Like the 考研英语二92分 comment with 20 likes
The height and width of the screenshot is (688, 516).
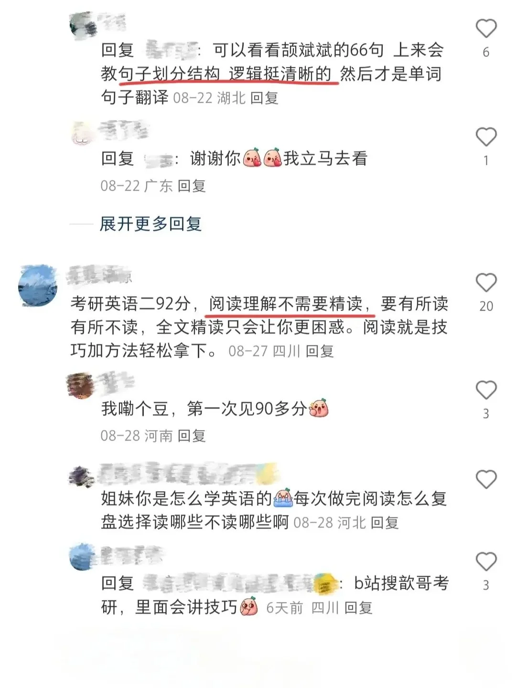pyautogui.click(x=486, y=283)
